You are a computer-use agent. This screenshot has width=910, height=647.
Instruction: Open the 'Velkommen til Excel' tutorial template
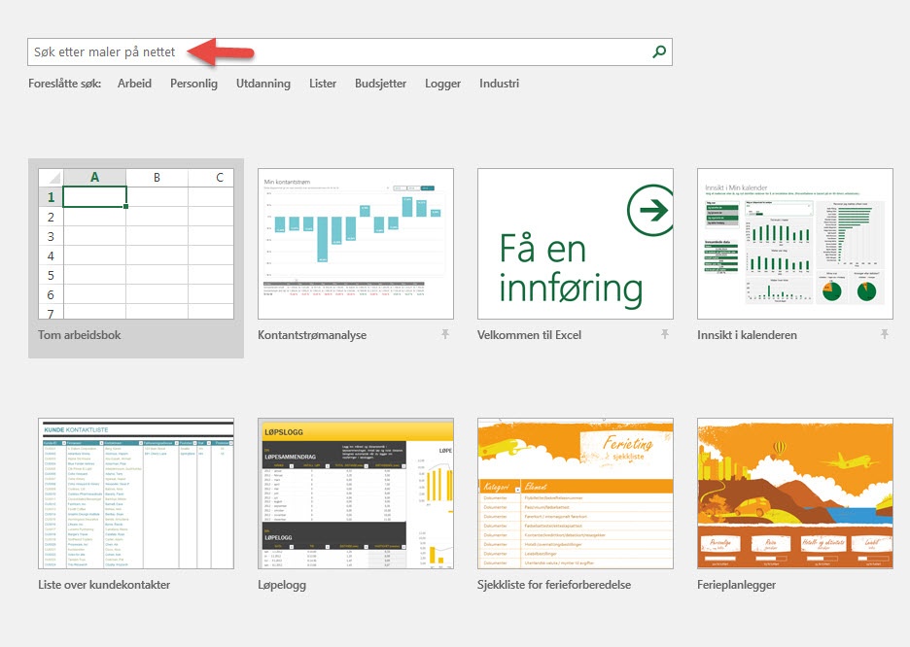click(x=576, y=243)
